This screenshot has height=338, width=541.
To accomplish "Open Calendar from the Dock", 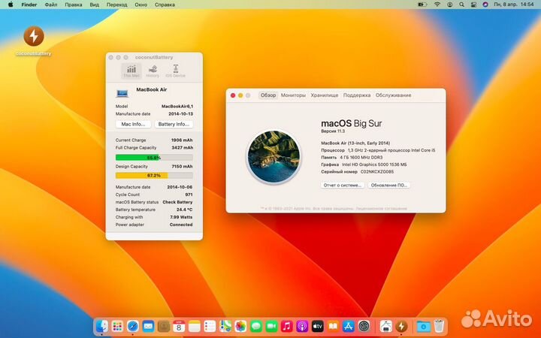I will [x=179, y=326].
